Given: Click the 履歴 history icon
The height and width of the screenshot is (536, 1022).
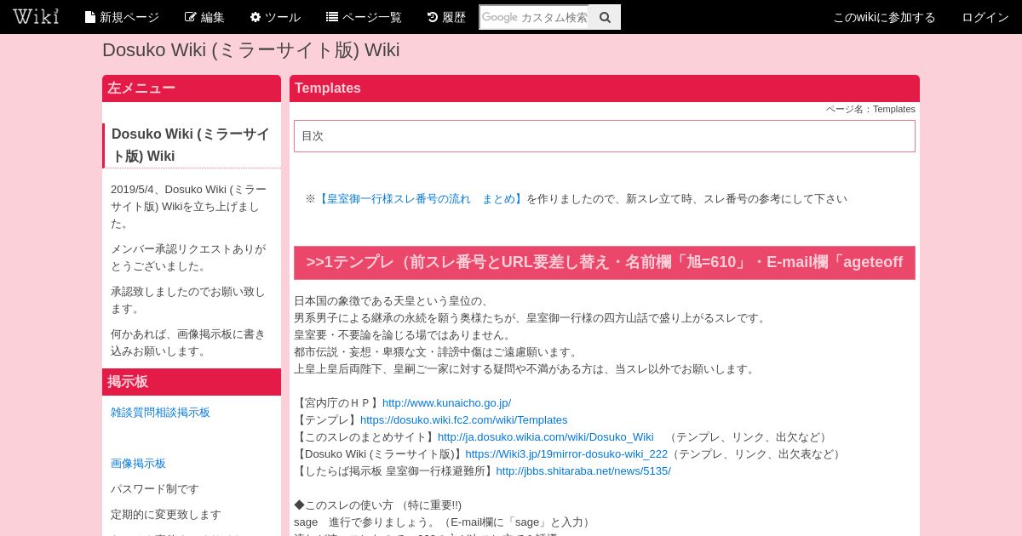Looking at the screenshot, I should click(x=433, y=17).
